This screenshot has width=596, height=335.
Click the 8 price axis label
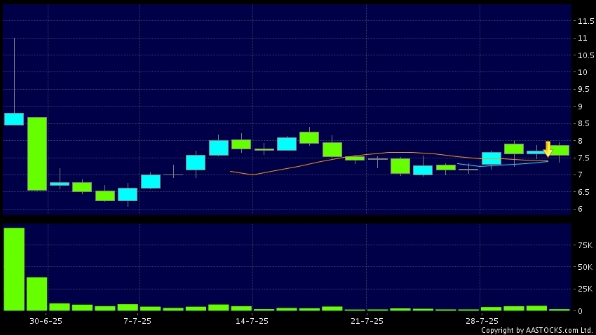coord(580,141)
